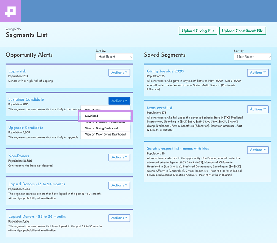Image resolution: width=277 pixels, height=243 pixels.
Task: Open the Upgrade Candidate segment link
Action: tap(26, 128)
